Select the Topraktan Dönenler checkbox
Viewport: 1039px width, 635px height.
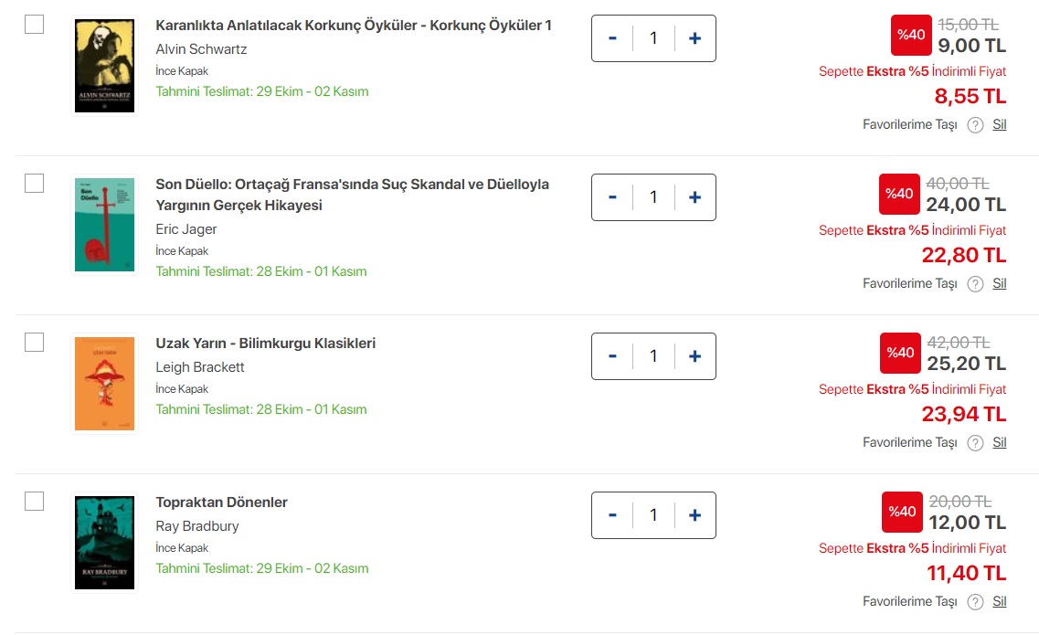(x=34, y=502)
